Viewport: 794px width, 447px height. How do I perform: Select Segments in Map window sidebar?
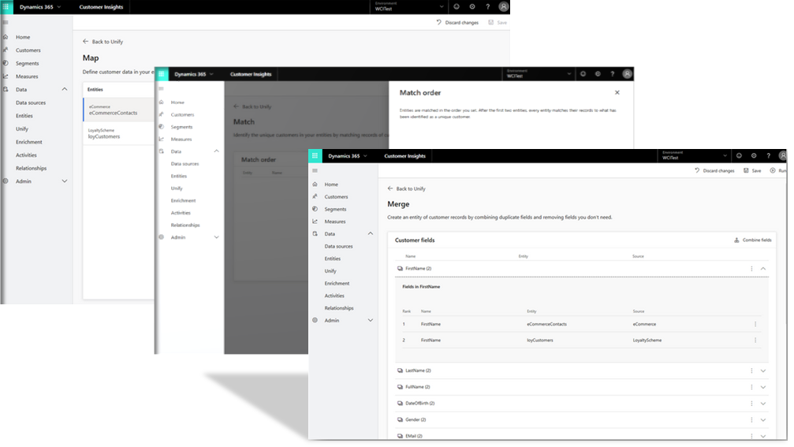coord(28,63)
